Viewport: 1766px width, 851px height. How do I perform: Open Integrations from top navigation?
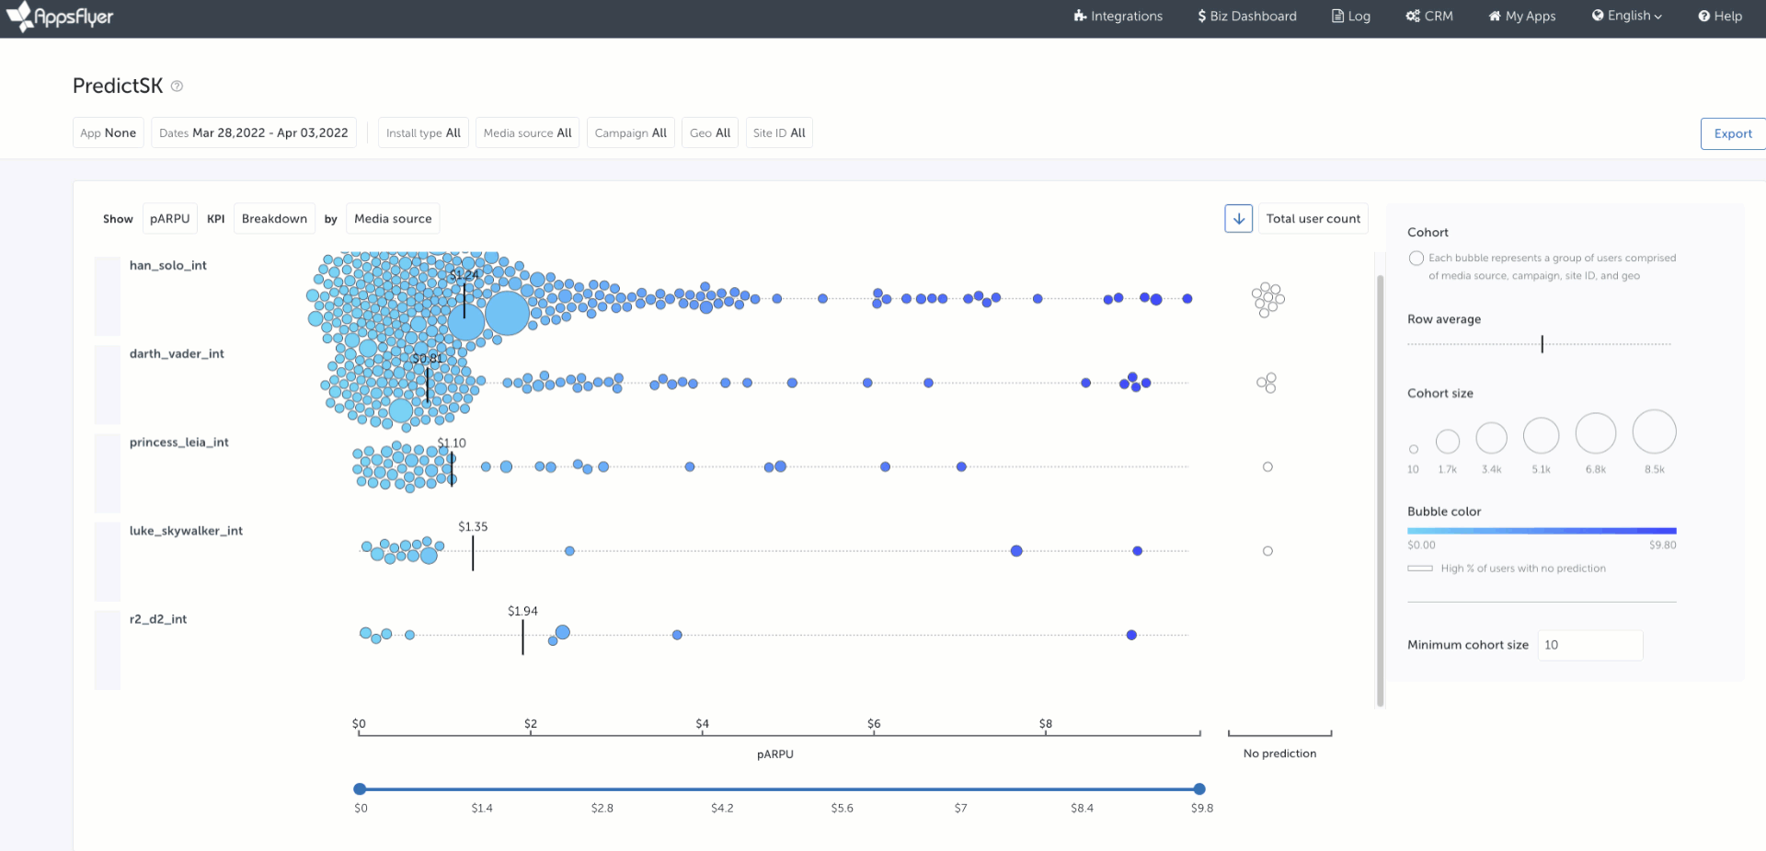click(x=1118, y=17)
